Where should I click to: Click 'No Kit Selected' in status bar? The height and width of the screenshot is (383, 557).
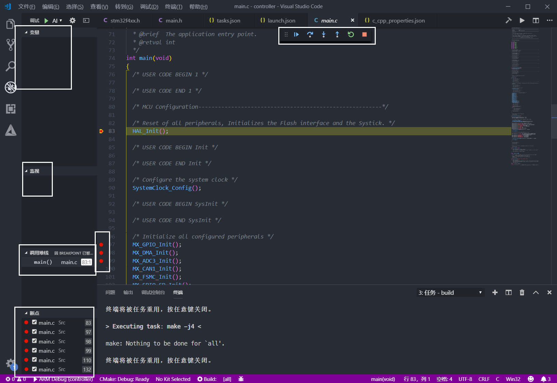(x=173, y=379)
